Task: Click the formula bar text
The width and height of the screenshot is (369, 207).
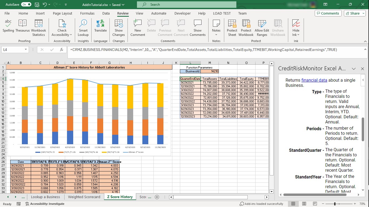Action: [x=203, y=50]
